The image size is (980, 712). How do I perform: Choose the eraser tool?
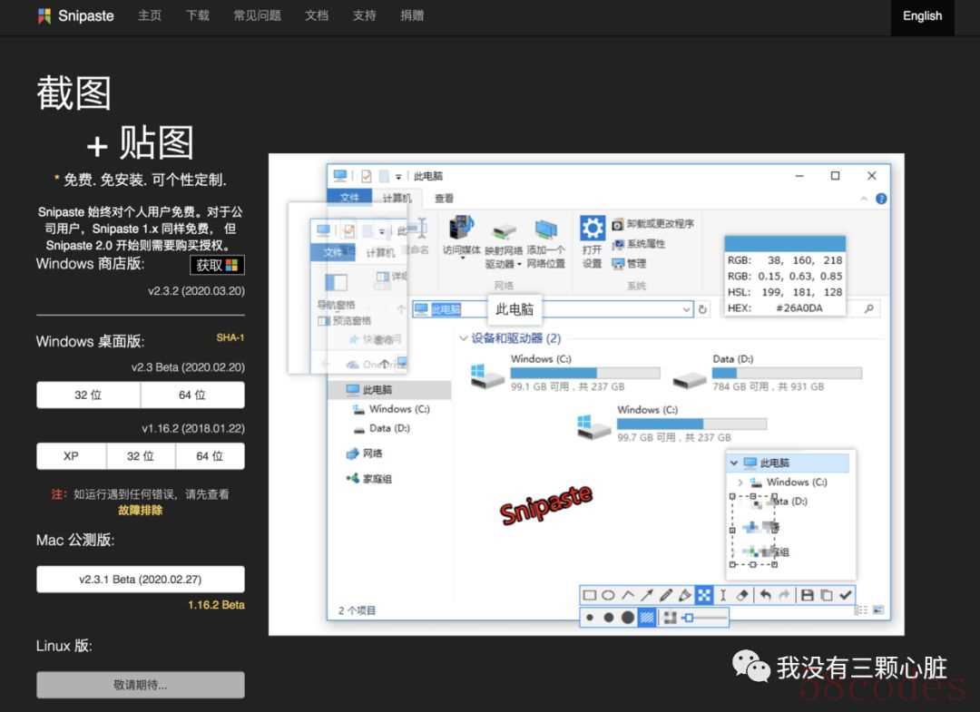point(743,596)
